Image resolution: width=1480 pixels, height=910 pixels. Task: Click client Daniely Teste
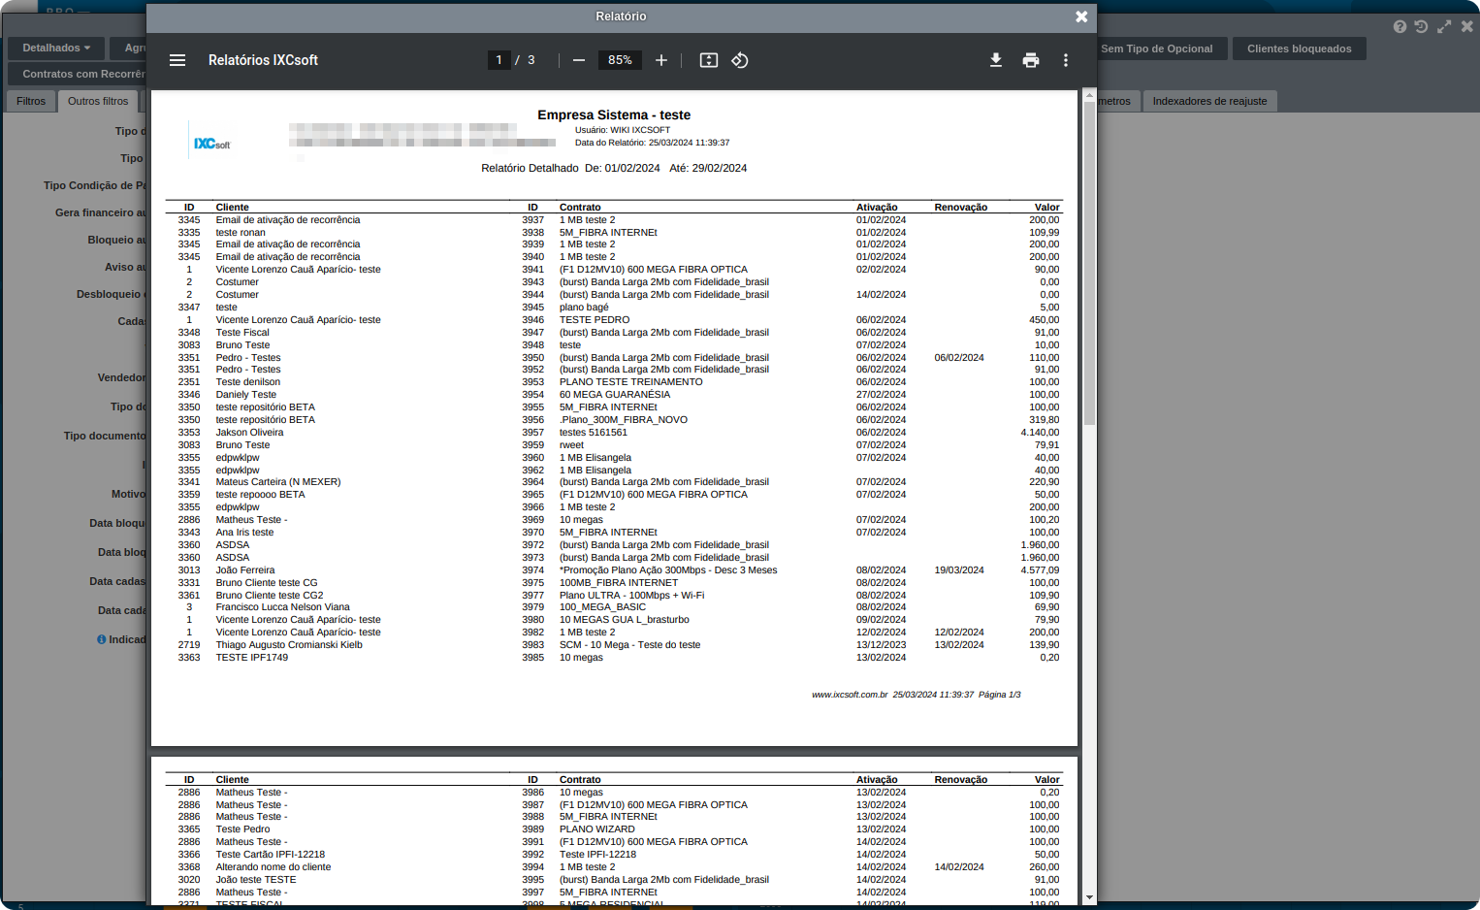click(x=246, y=395)
